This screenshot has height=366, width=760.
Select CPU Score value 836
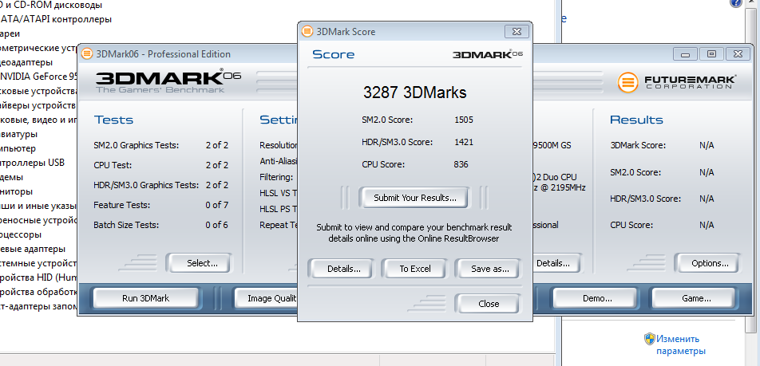461,164
